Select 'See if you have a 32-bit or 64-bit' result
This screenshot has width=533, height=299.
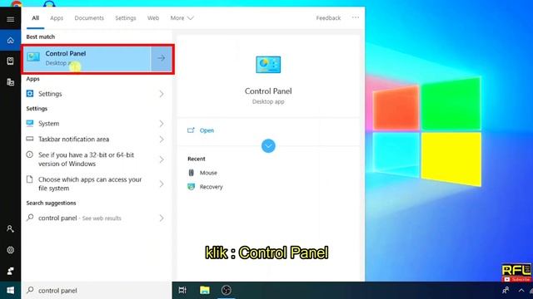pyautogui.click(x=97, y=159)
